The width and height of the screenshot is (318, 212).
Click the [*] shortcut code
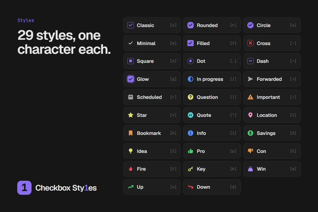(173, 115)
